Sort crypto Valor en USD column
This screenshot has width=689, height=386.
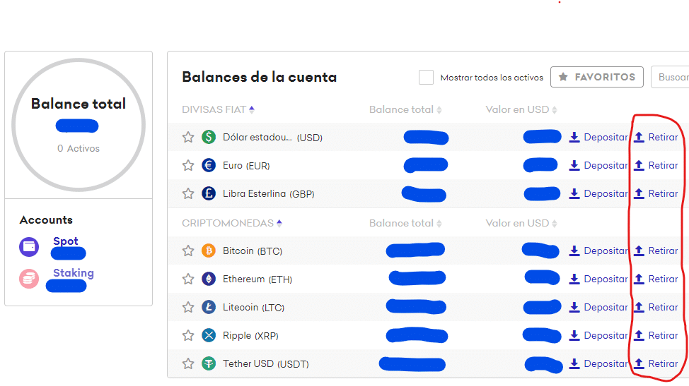click(555, 224)
